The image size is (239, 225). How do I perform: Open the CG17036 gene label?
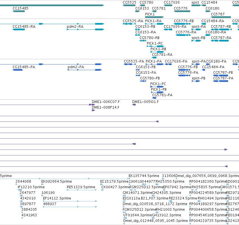click(x=172, y=3)
